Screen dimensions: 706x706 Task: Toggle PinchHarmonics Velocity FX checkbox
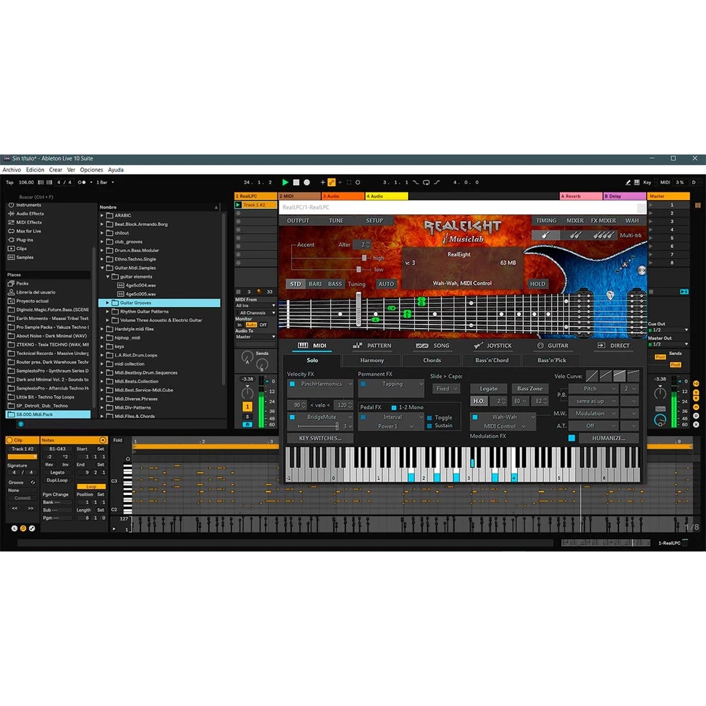point(292,384)
